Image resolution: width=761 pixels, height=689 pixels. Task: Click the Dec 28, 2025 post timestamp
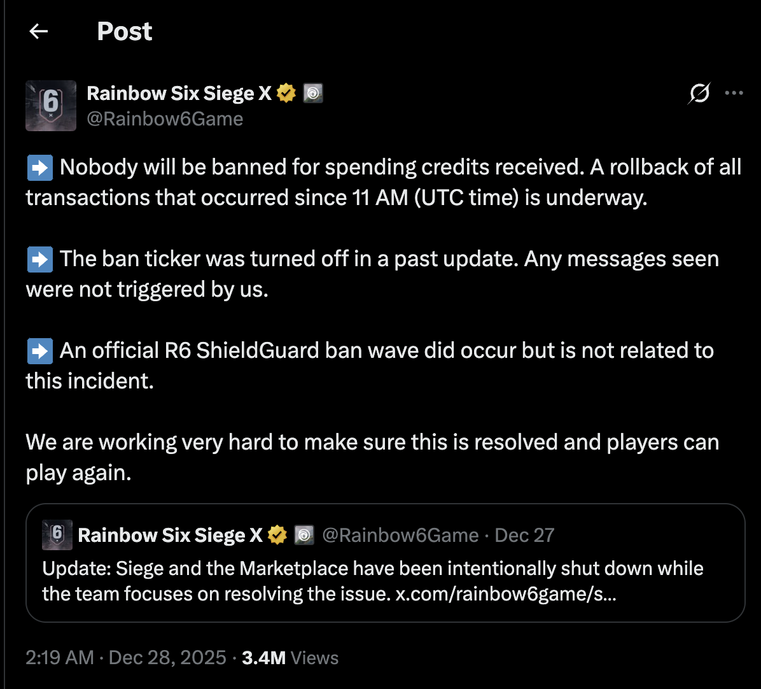167,658
